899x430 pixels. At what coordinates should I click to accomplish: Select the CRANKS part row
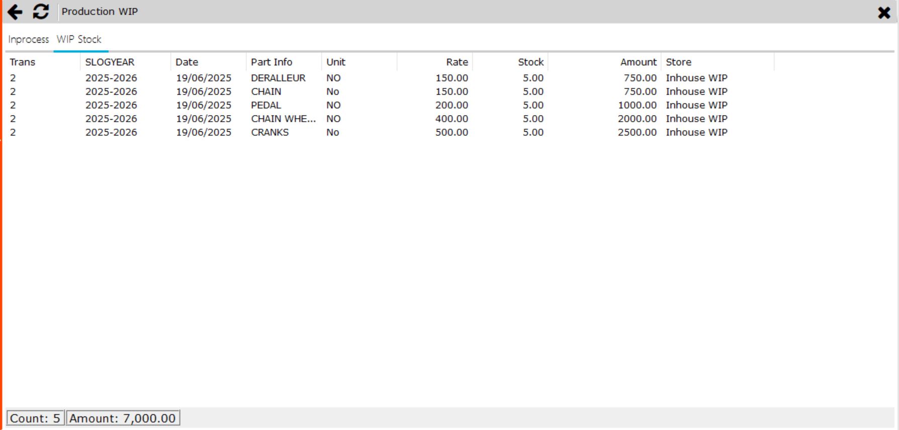[x=270, y=132]
